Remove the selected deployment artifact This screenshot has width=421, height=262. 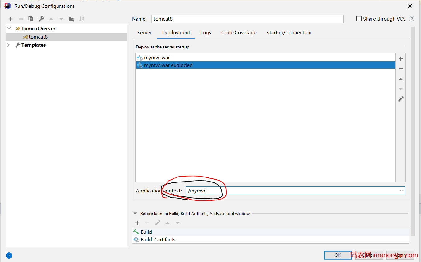tap(401, 69)
